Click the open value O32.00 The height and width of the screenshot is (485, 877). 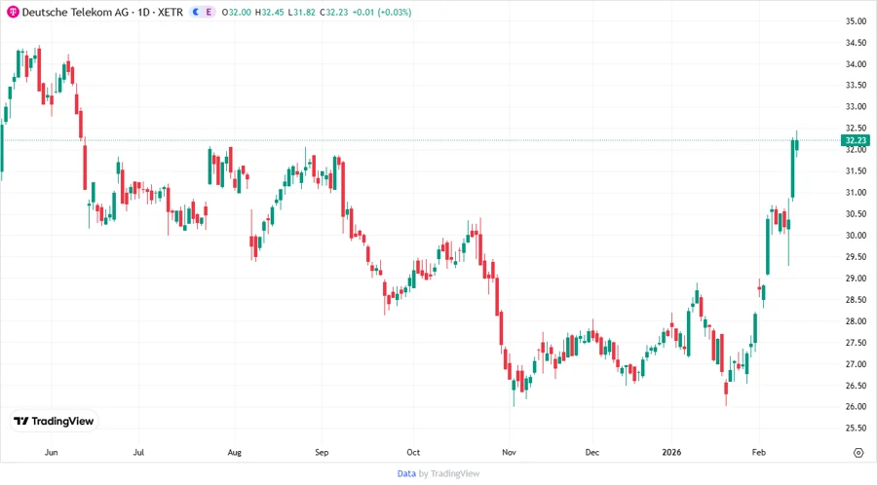[237, 12]
